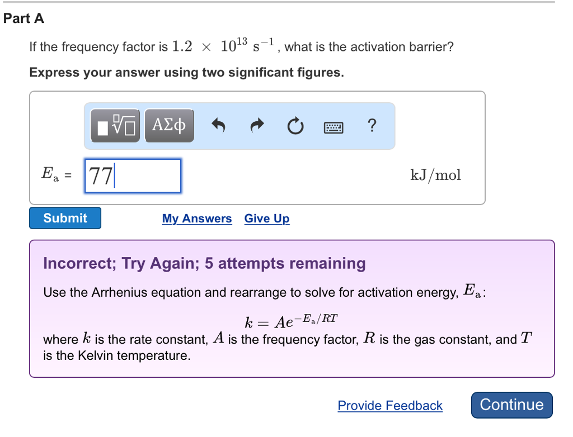Open Provide Feedback
The width and height of the screenshot is (573, 437).
pos(389,406)
